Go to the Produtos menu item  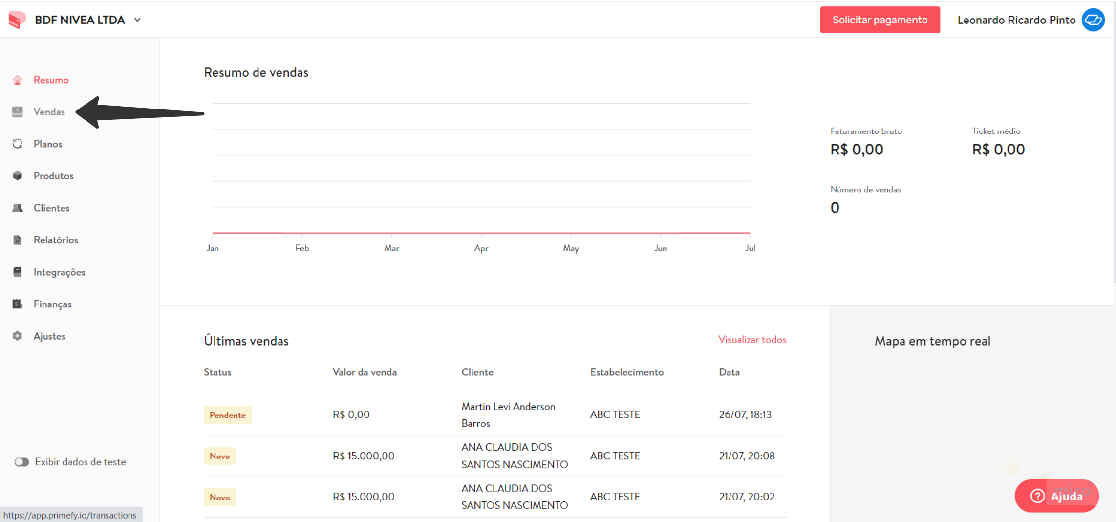[x=53, y=176]
